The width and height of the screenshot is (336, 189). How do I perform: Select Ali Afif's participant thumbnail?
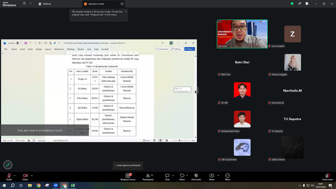pyautogui.click(x=242, y=91)
